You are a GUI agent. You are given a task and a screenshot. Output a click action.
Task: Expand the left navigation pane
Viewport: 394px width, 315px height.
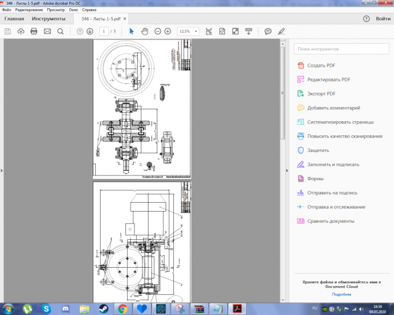pyautogui.click(x=2, y=170)
